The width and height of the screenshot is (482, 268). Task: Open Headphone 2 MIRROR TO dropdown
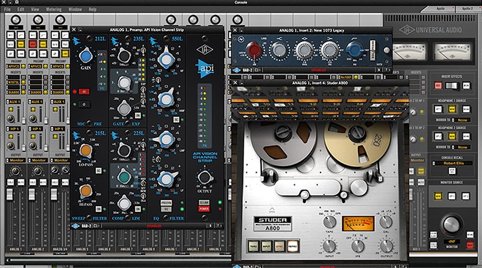pyautogui.click(x=462, y=147)
